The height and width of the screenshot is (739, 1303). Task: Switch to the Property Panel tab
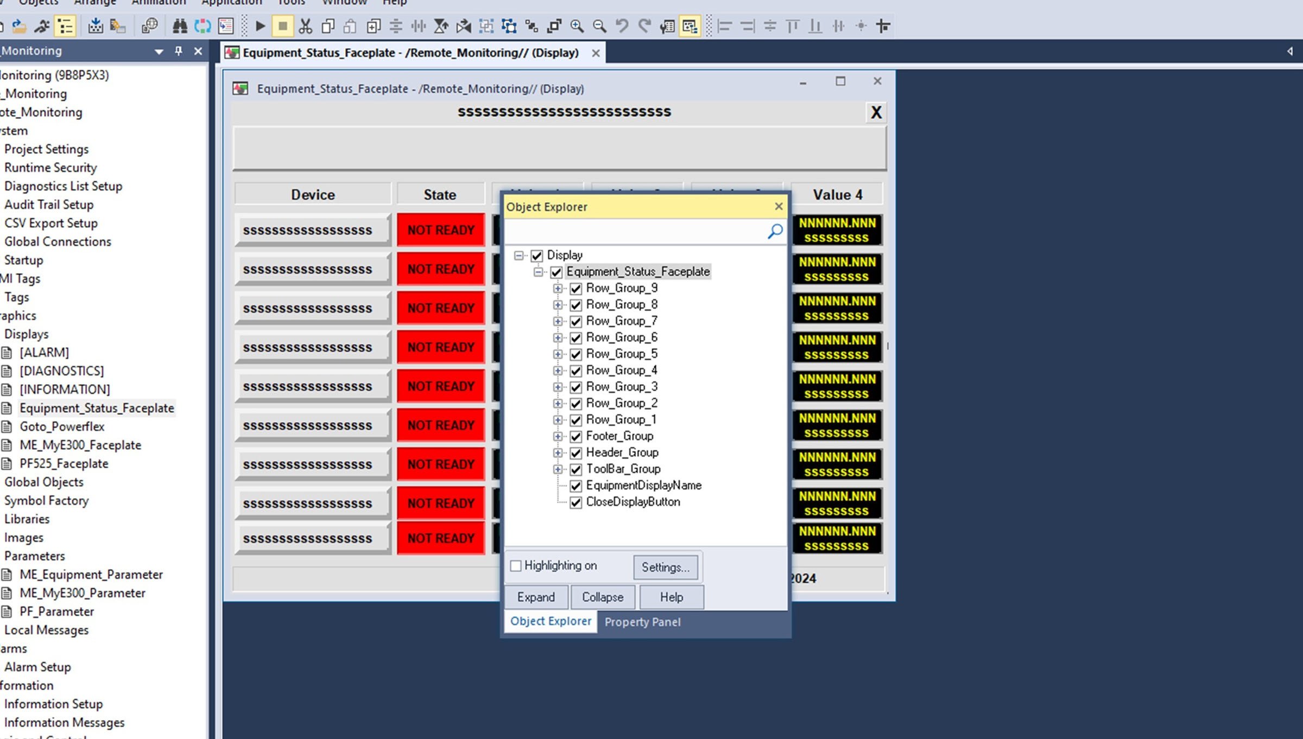[642, 622]
